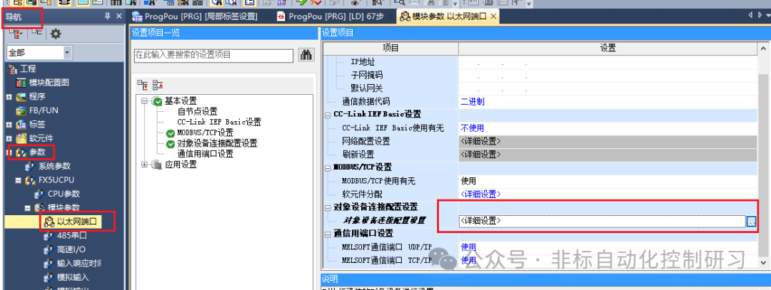Click the 项目 column header
This screenshot has width=771, height=290.
(x=390, y=48)
